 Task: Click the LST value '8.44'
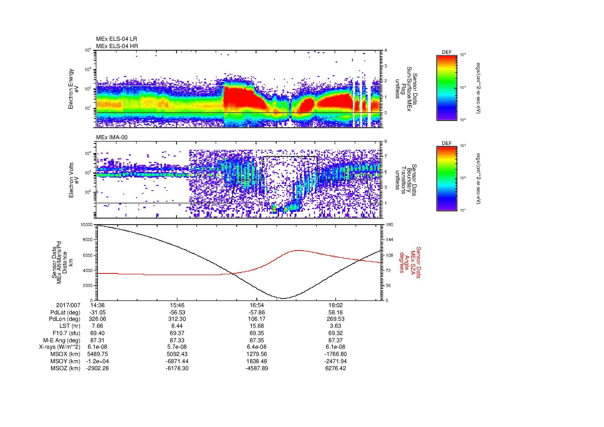pos(177,326)
